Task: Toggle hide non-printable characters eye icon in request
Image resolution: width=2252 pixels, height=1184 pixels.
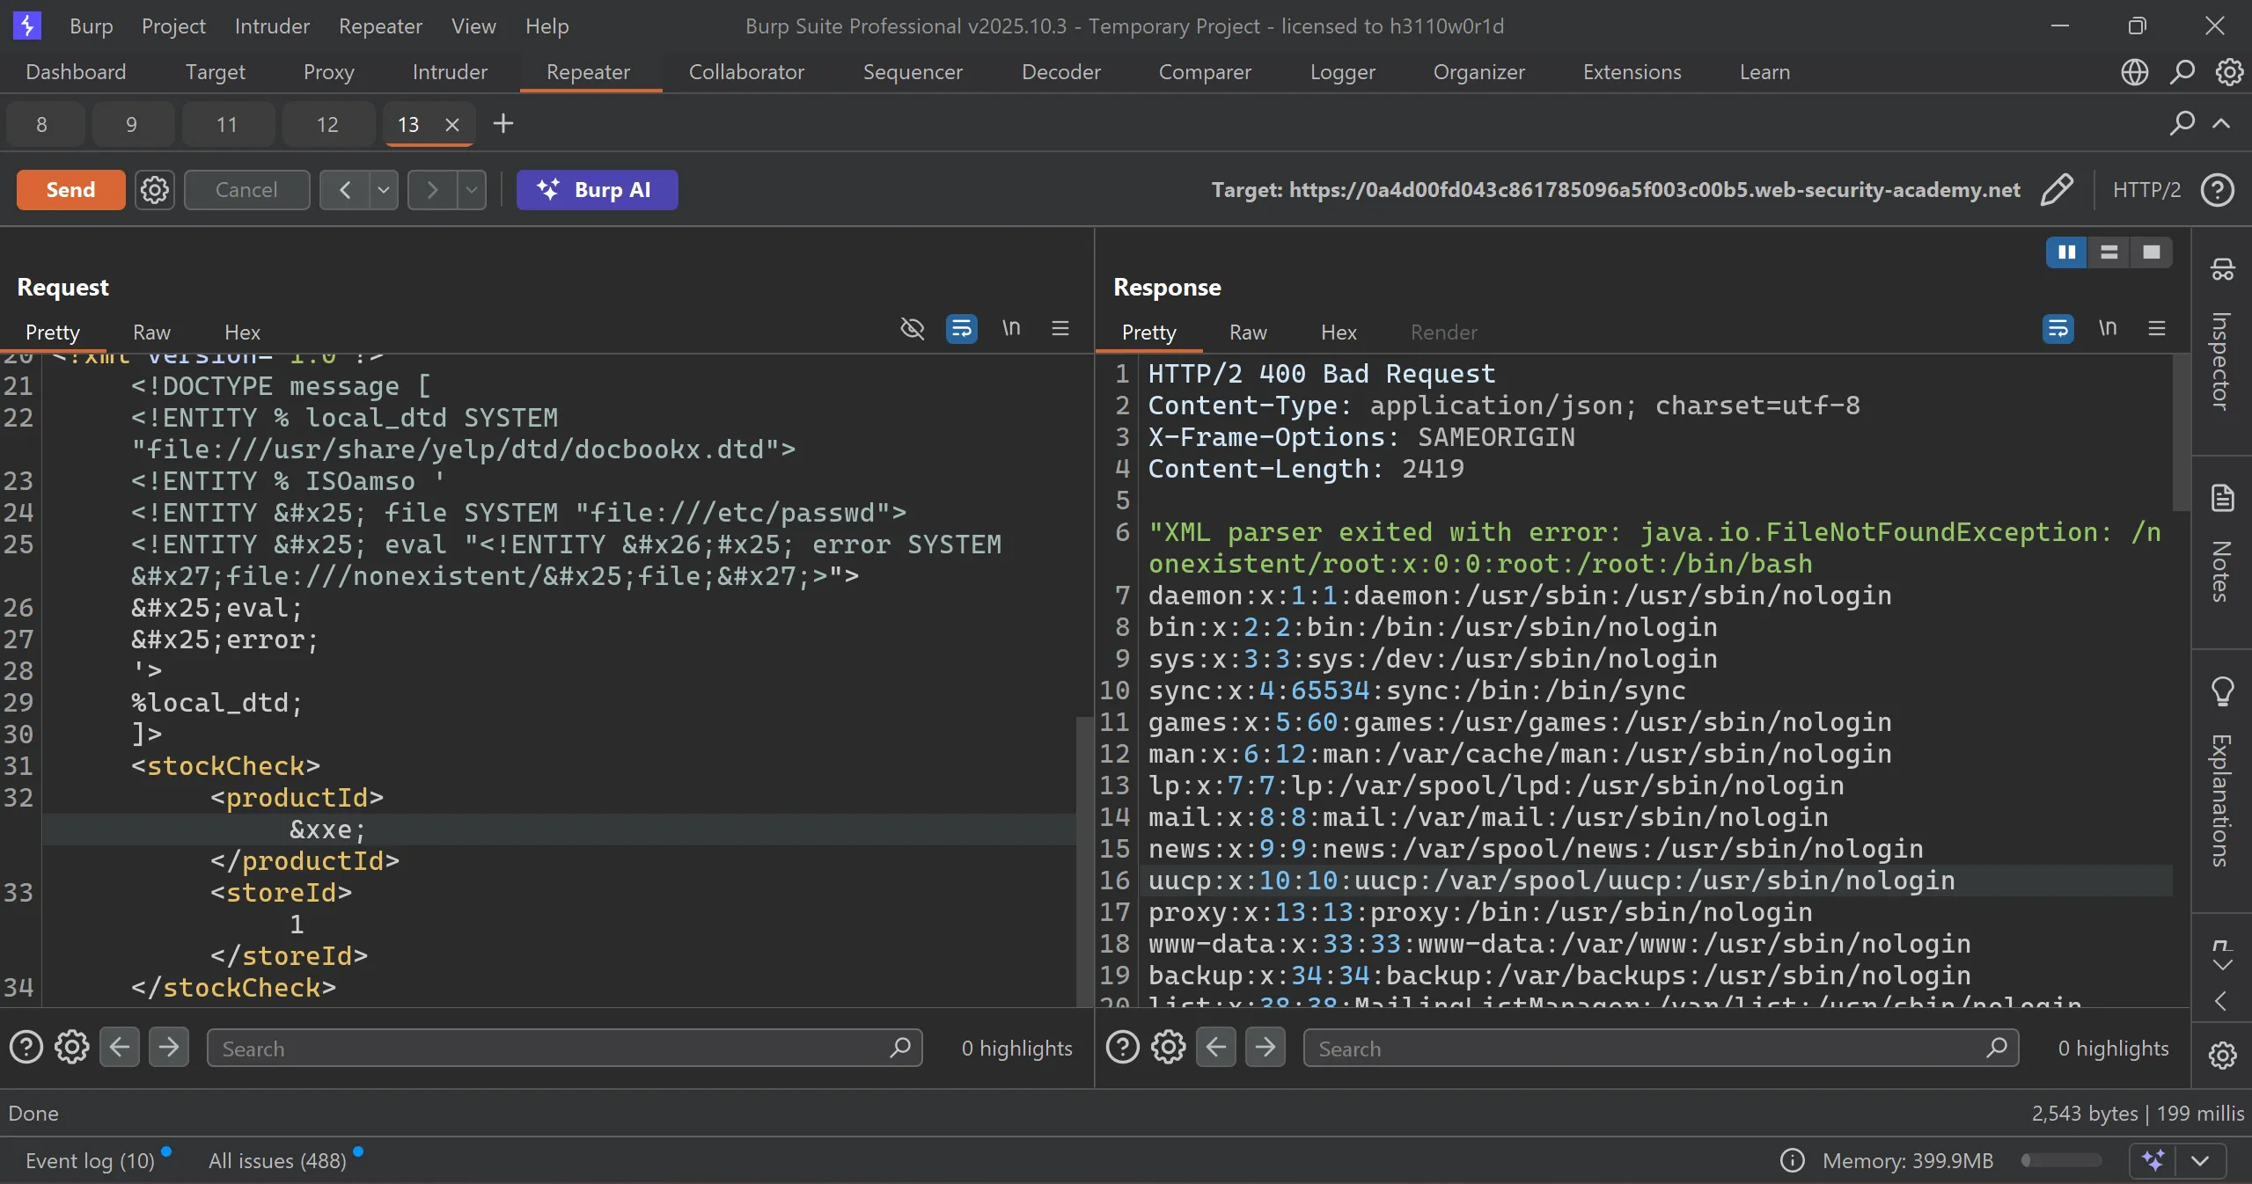Action: pos(913,328)
